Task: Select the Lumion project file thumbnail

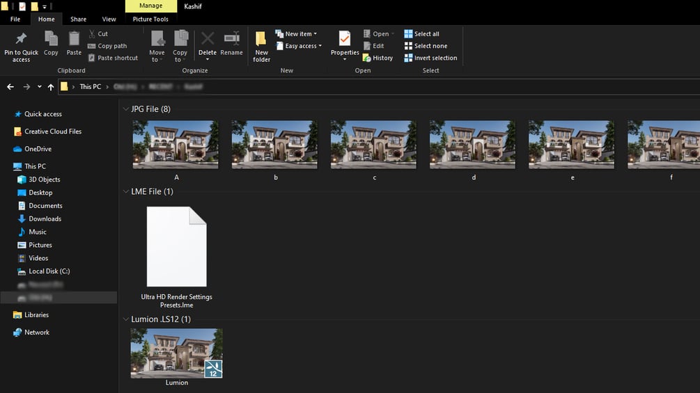Action: pos(176,353)
